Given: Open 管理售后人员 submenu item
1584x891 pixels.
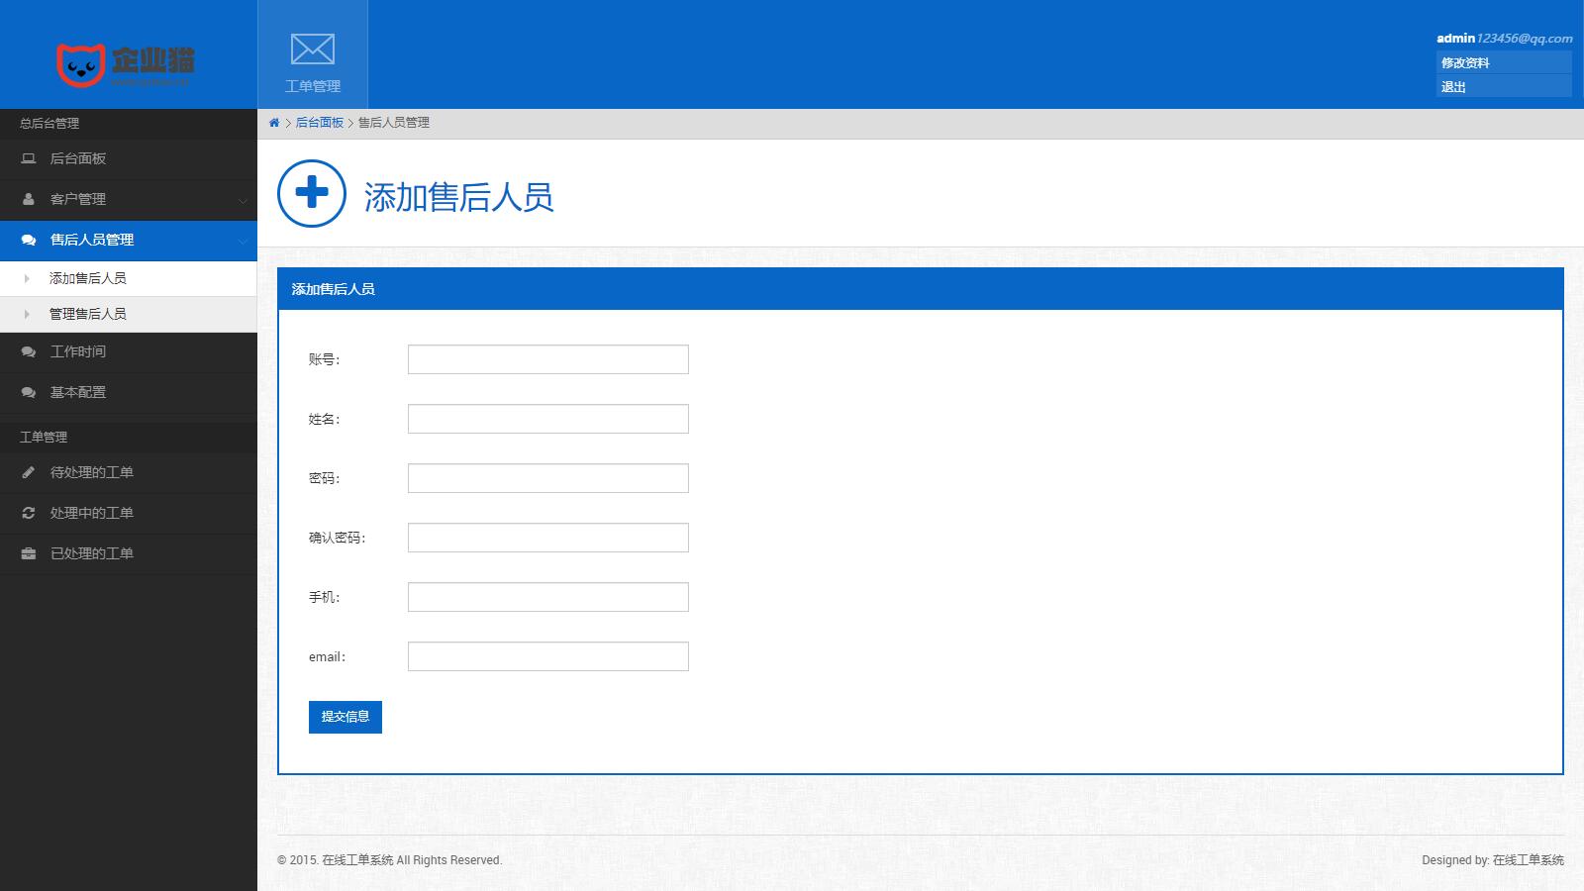Looking at the screenshot, I should 88,314.
